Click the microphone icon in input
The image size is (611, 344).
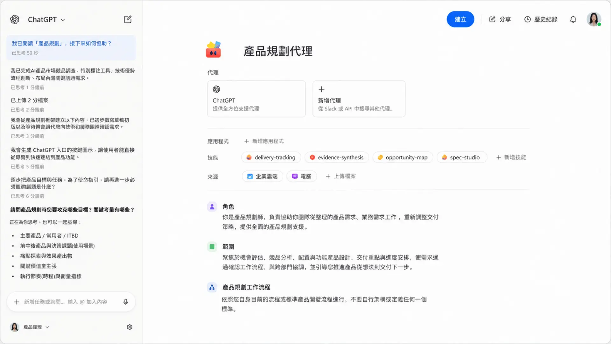tap(126, 302)
